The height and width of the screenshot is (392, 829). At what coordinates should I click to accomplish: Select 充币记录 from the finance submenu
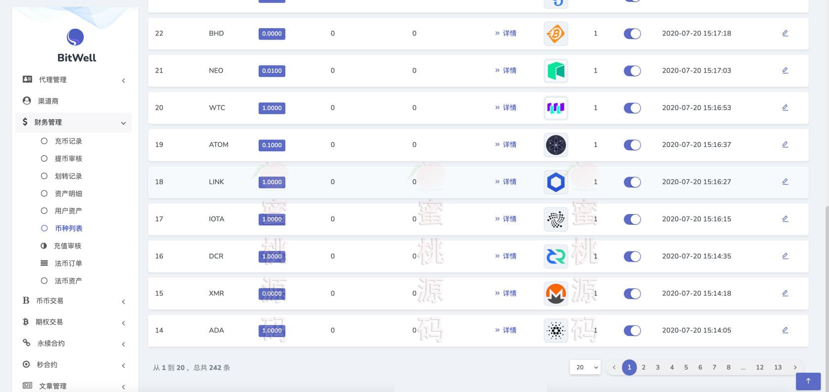point(68,141)
